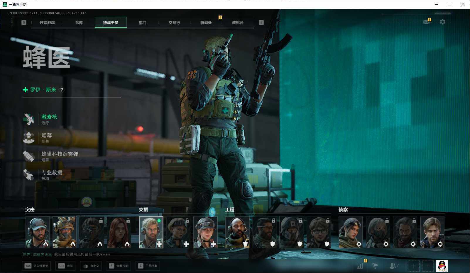Click the 蜂医 operator title
This screenshot has height=273, width=470.
click(x=47, y=57)
